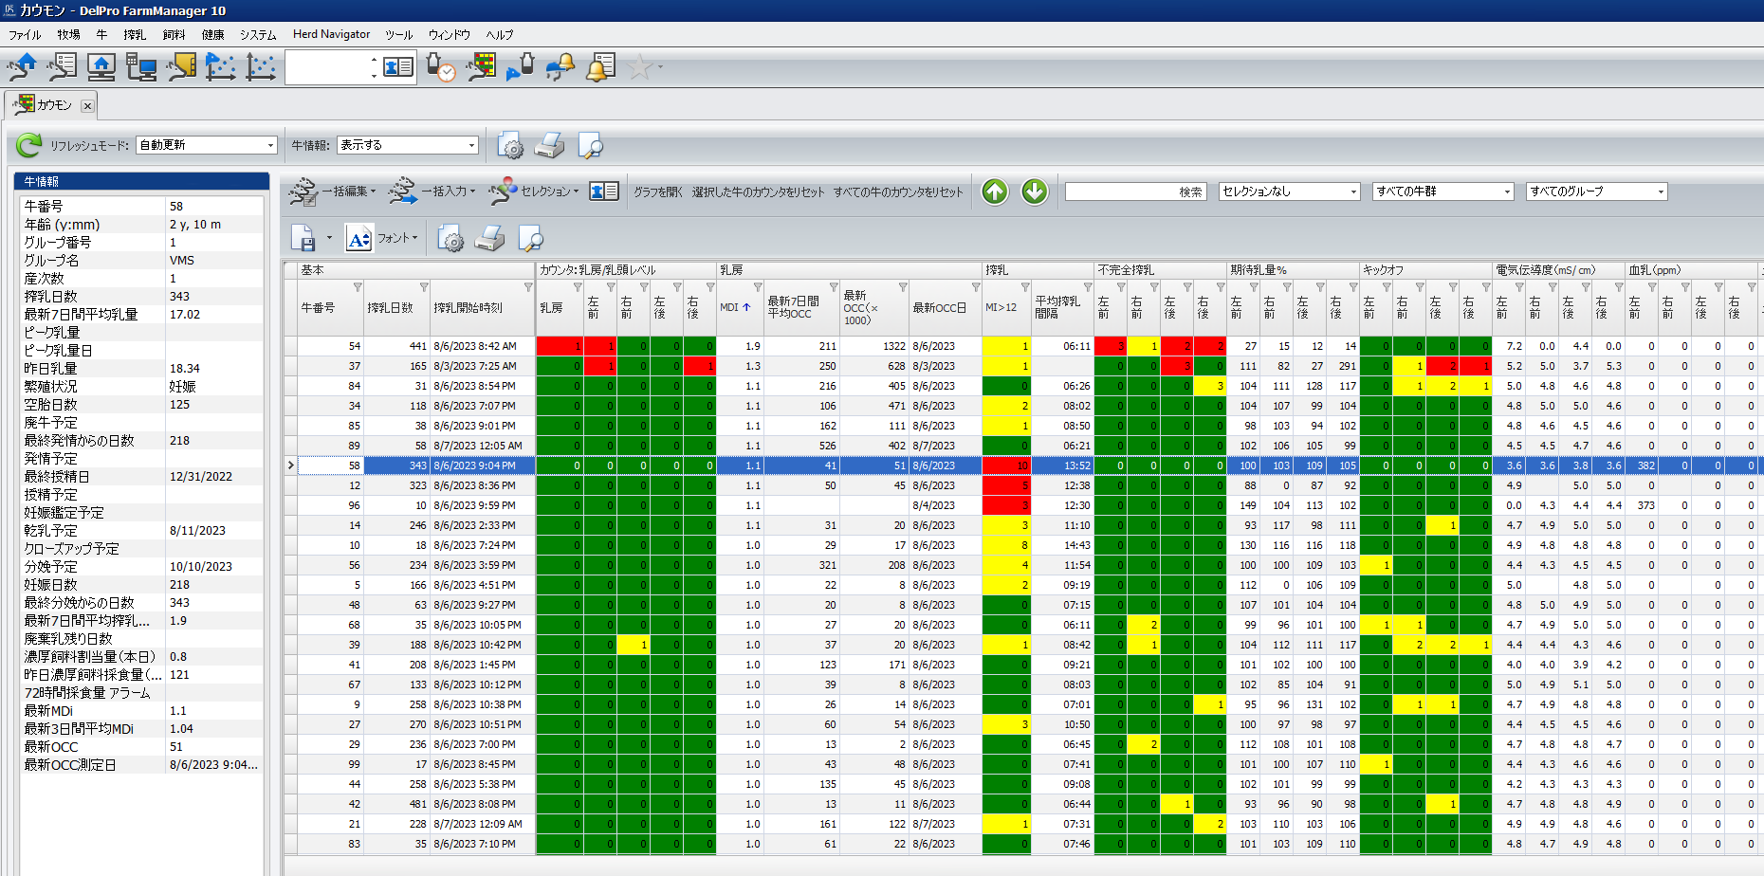Click the printer icon beside the フォント button
The image size is (1764, 876).
click(489, 239)
